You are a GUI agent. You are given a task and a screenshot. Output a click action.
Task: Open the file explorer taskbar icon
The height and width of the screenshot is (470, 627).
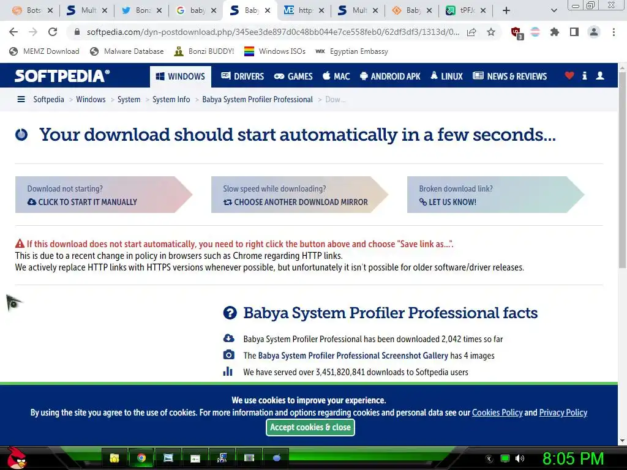[x=115, y=458]
